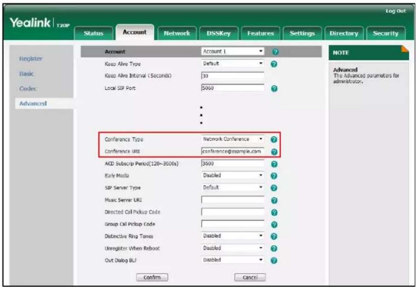416x287 pixels.
Task: Click help icon for Unregister When Reboot
Action: 274,249
